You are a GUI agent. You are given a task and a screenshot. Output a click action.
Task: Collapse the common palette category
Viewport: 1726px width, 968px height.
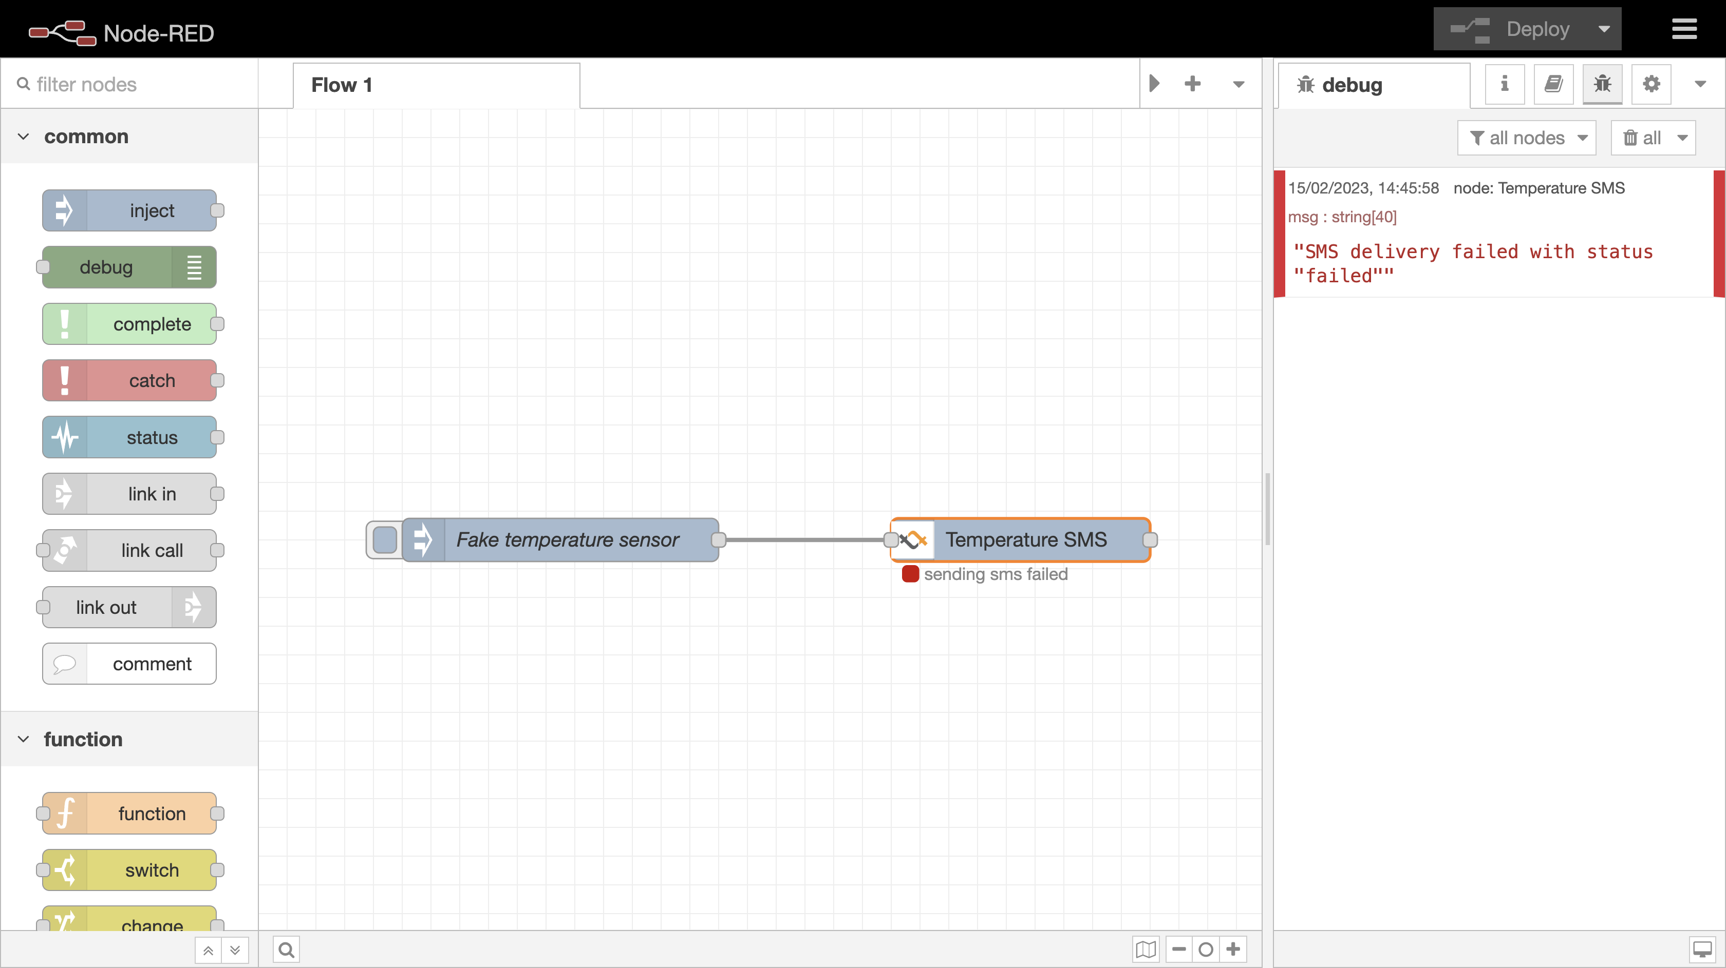(24, 137)
